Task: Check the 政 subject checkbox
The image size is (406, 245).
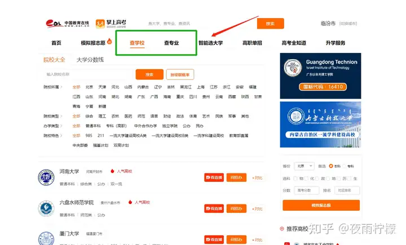Action: coord(317,179)
